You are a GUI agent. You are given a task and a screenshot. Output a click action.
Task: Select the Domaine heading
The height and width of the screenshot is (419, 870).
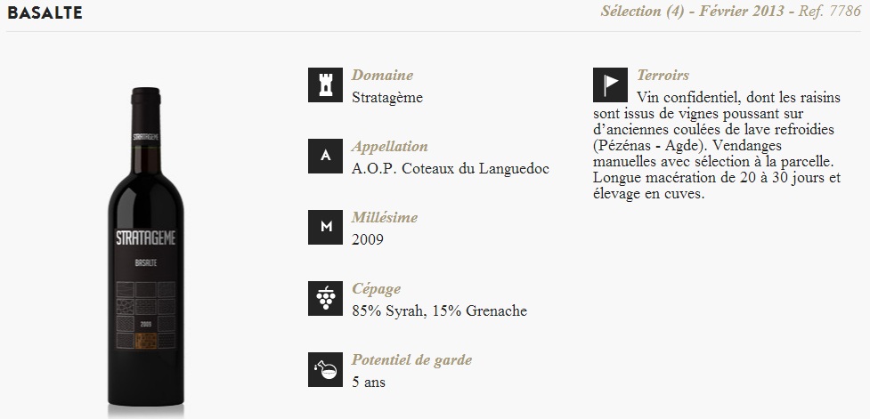tap(382, 75)
